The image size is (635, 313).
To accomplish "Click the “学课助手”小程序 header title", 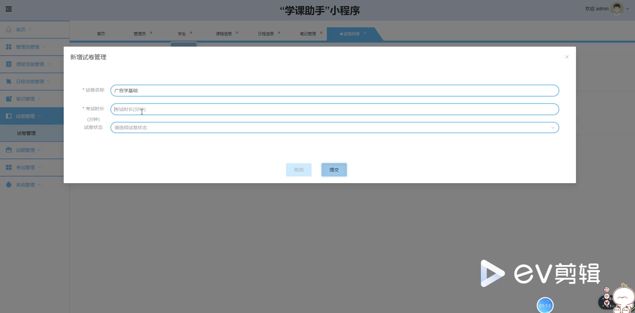I will pyautogui.click(x=320, y=11).
